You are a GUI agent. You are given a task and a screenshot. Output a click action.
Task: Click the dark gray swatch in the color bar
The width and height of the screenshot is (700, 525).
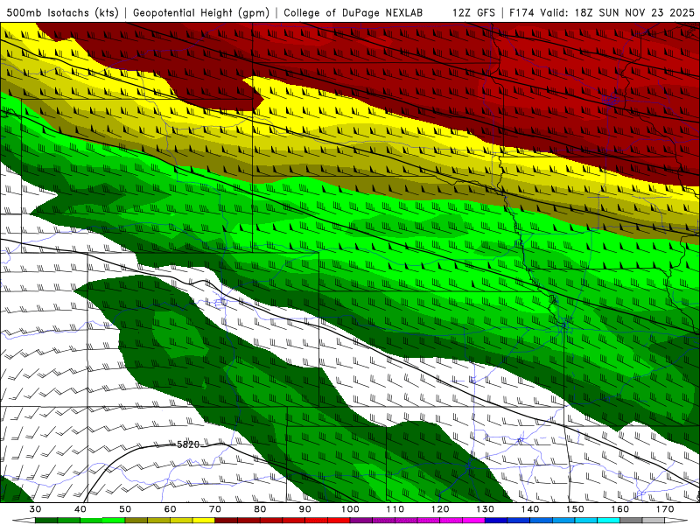pyautogui.click(x=631, y=521)
